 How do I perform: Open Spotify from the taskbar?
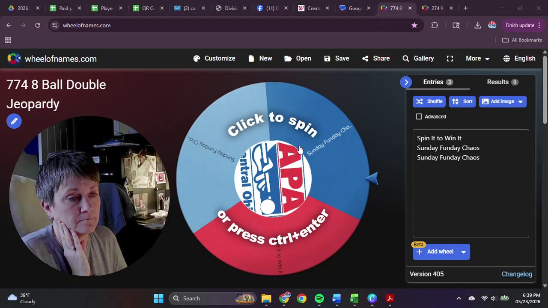(319, 298)
